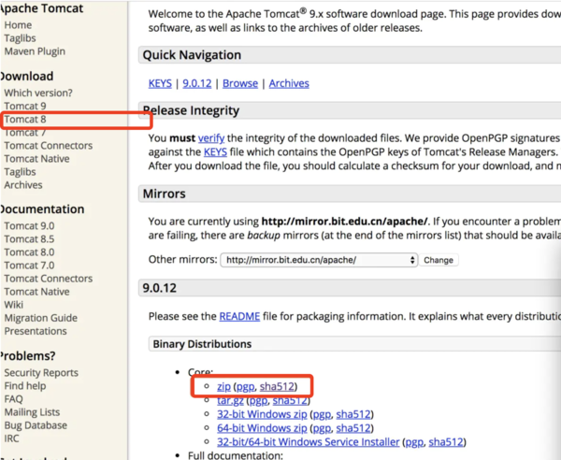Screen dimensions: 561x460
Task: Open the Maven Plugin link
Action: click(x=35, y=51)
